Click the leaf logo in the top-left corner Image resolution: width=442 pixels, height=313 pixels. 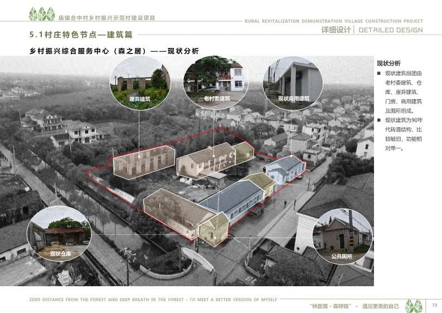pyautogui.click(x=42, y=13)
